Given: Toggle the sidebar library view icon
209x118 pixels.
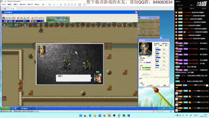Looking at the screenshot, I should pos(65,4).
